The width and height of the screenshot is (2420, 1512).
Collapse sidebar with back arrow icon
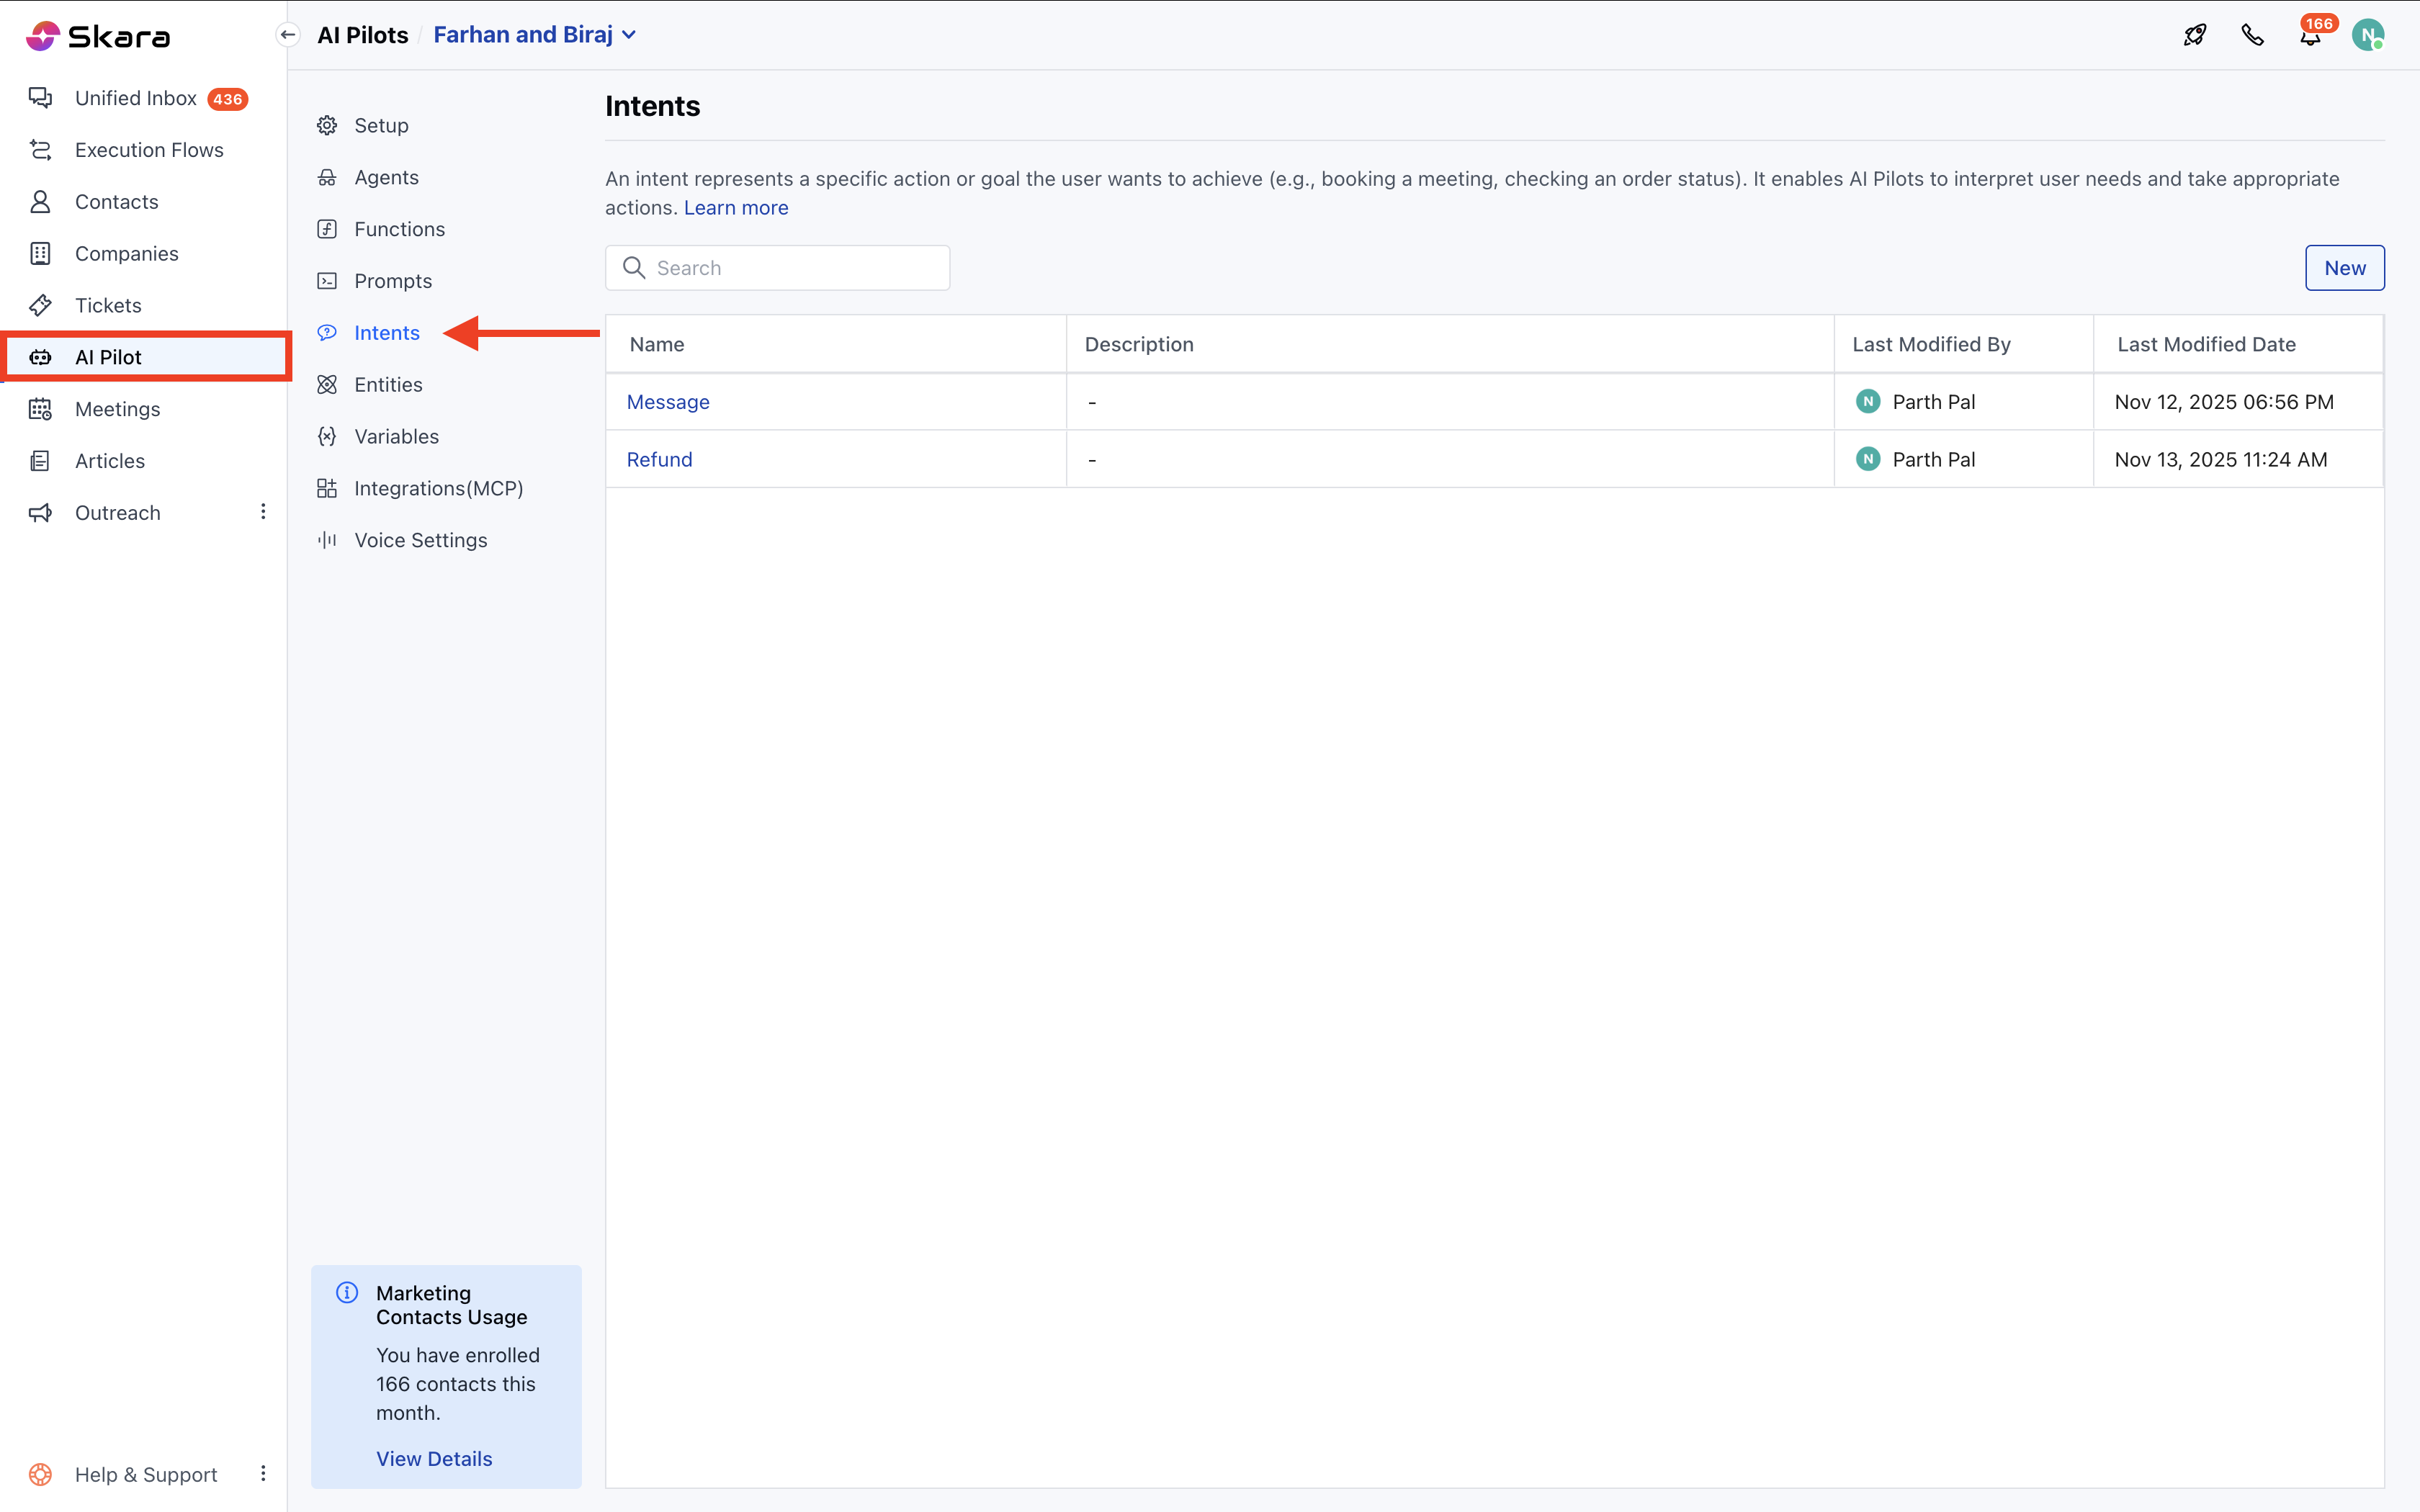[x=288, y=35]
